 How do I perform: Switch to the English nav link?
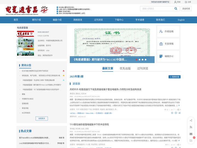[x=181, y=20]
